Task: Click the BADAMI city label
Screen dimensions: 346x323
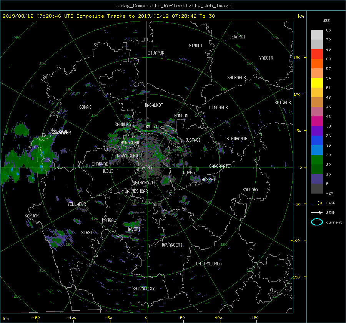Action: point(152,127)
